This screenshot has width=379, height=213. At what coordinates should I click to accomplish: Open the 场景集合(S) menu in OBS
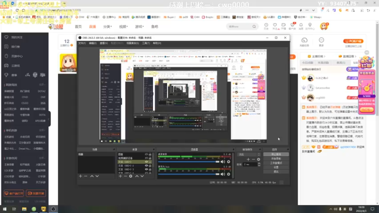pyautogui.click(x=133, y=43)
